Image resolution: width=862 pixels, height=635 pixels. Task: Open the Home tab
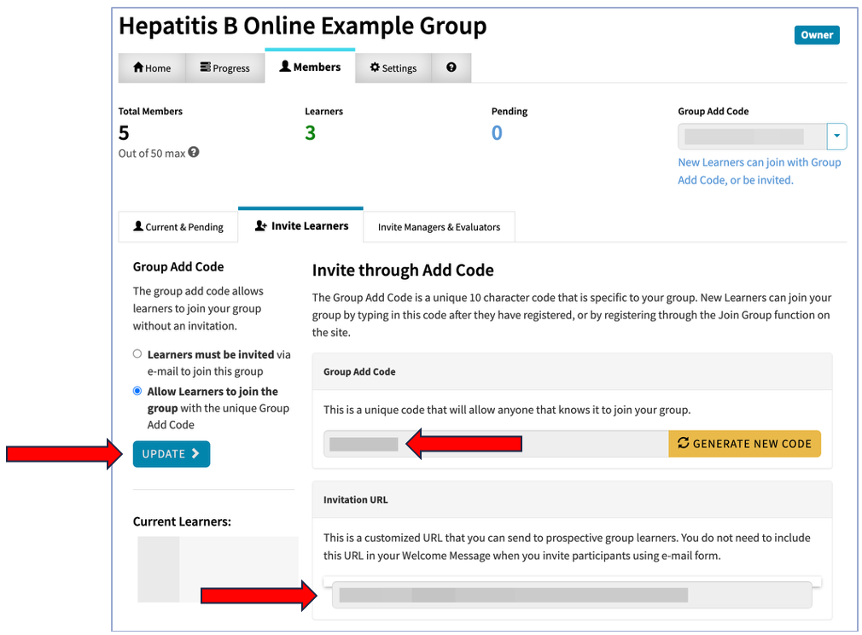pyautogui.click(x=152, y=68)
